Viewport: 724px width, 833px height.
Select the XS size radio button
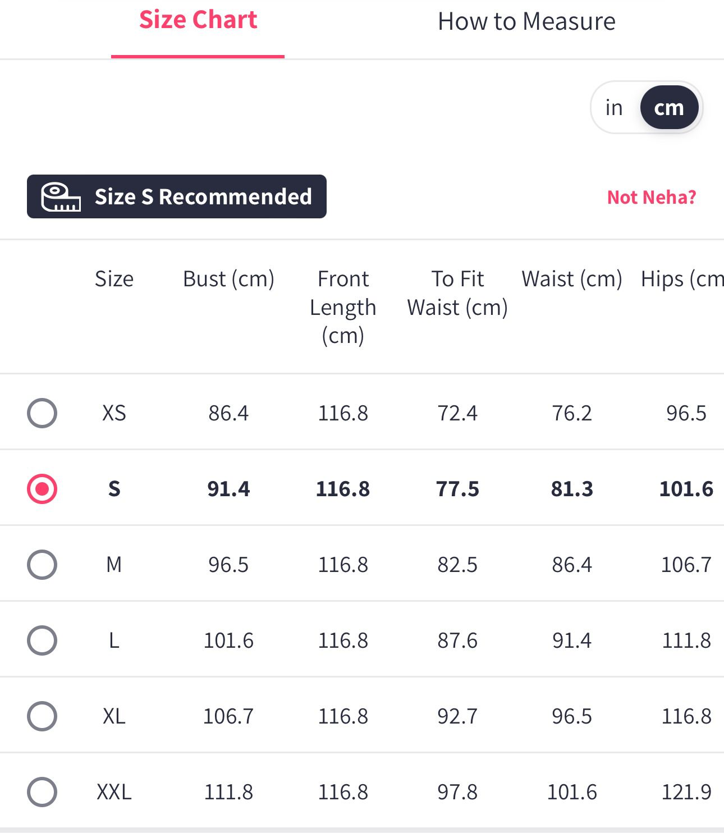pos(42,413)
